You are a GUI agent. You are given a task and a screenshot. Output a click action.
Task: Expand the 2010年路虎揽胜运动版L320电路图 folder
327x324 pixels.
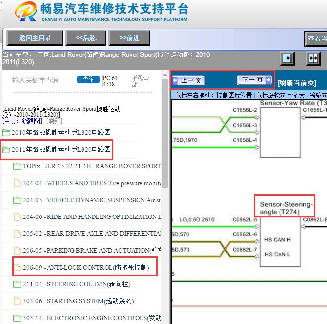coord(61,132)
